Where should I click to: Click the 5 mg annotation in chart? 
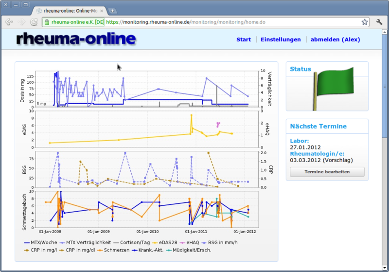pos(41,104)
